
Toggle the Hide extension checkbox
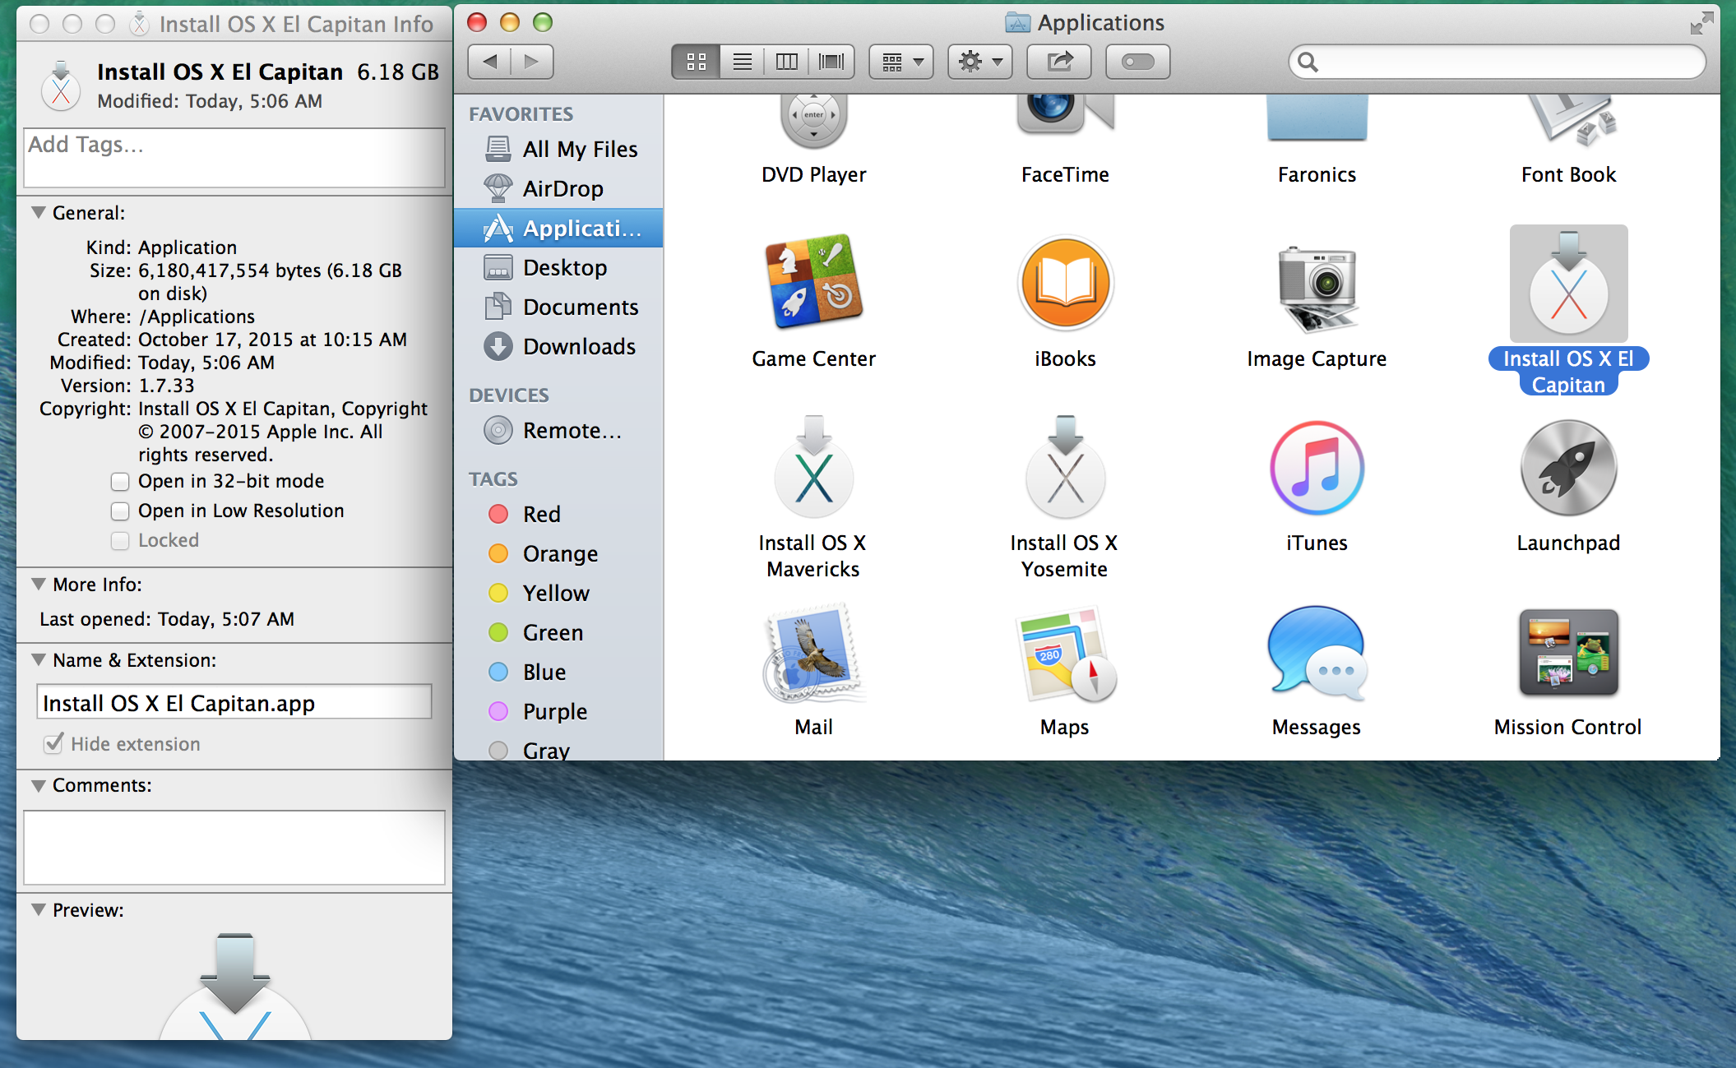point(54,744)
